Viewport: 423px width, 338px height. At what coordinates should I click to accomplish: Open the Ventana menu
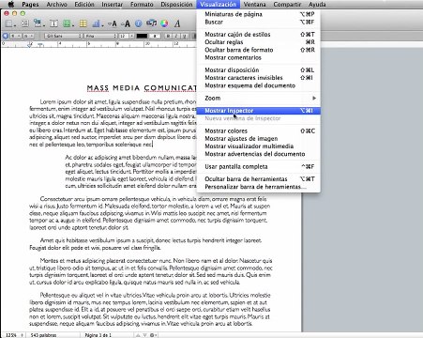tap(254, 5)
